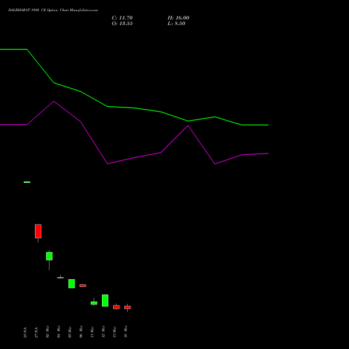349x349 pixels.
Task: Click the small green candle for 11 Mar
Action: (x=94, y=303)
